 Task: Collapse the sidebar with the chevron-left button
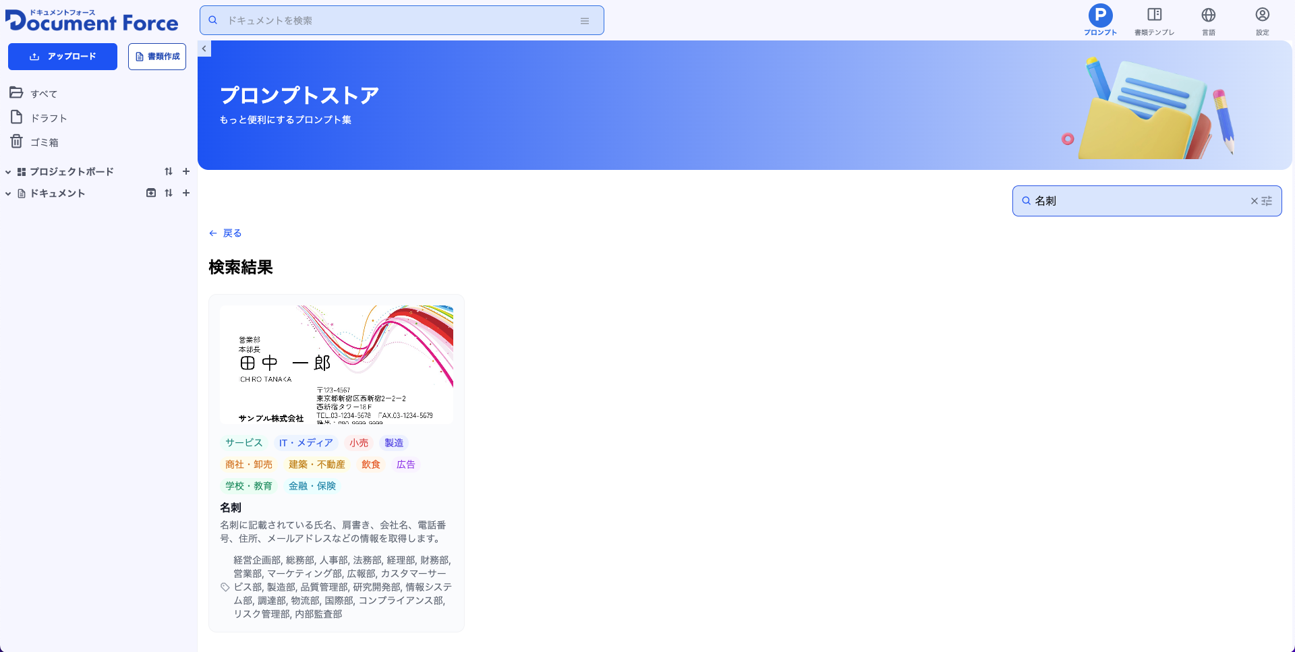click(x=204, y=49)
